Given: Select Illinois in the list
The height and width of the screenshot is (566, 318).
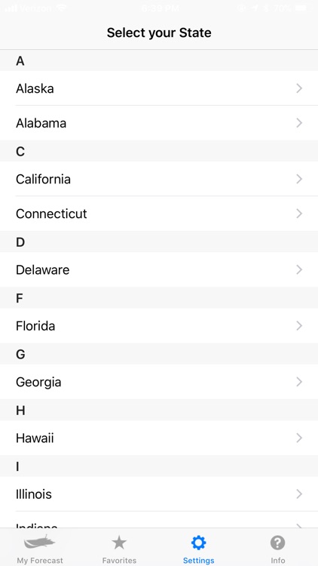Looking at the screenshot, I should pos(159,494).
